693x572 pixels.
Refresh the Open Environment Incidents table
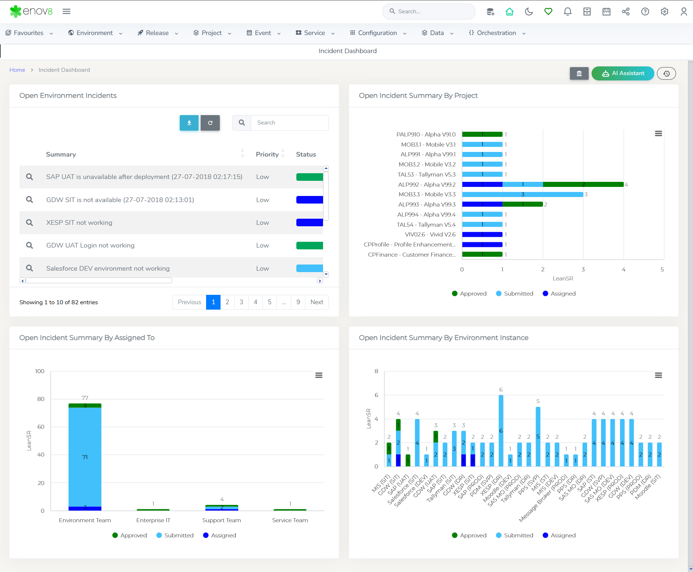210,123
